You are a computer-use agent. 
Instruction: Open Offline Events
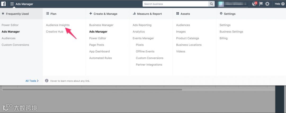[x=145, y=51]
